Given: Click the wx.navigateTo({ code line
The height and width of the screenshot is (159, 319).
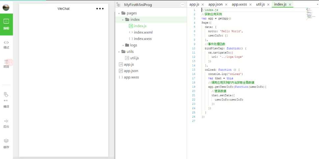Looking at the screenshot, I should (x=221, y=53).
